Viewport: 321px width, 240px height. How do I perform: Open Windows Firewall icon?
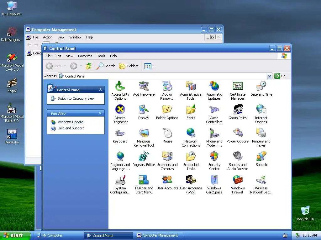tap(238, 184)
